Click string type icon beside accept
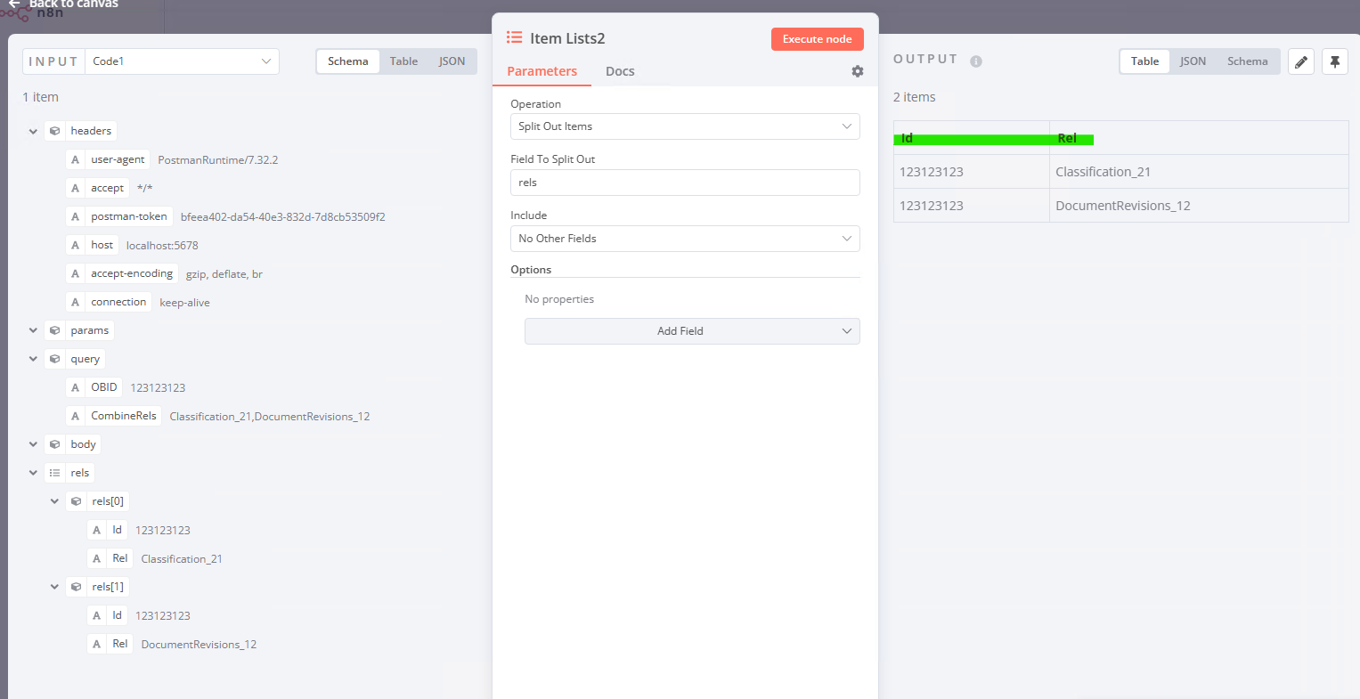The width and height of the screenshot is (1360, 699). [x=76, y=188]
